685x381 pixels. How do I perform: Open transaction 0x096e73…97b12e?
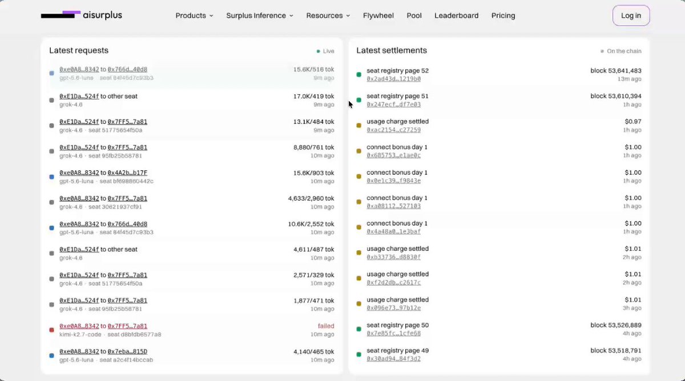pyautogui.click(x=393, y=308)
